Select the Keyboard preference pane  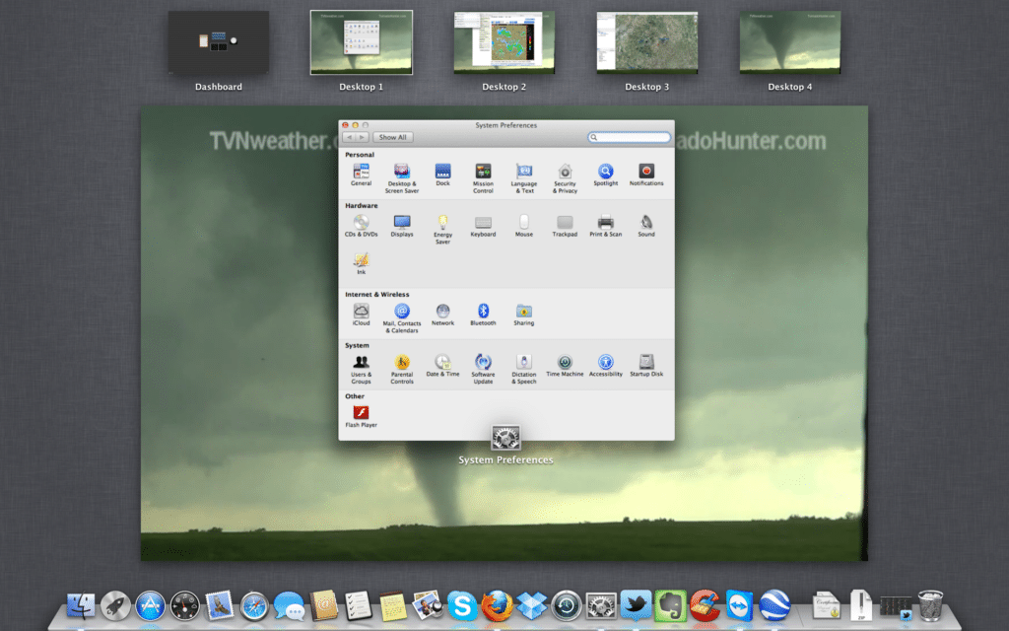click(x=483, y=223)
